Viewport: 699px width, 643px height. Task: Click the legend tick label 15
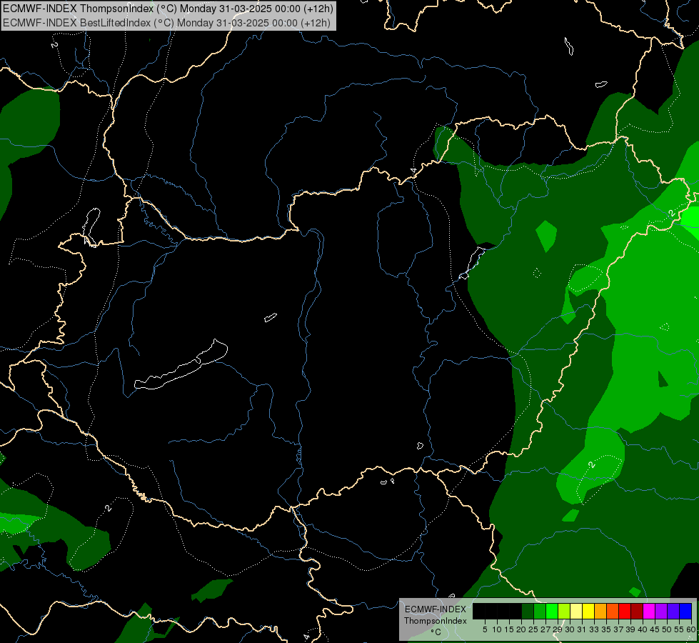click(509, 629)
